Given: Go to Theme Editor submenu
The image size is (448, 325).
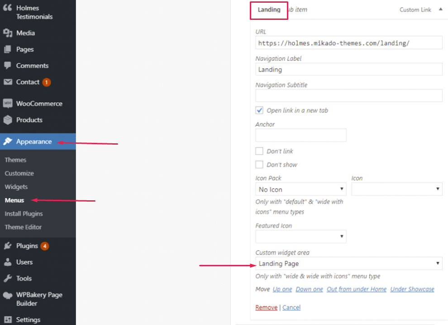Looking at the screenshot, I should [x=23, y=227].
